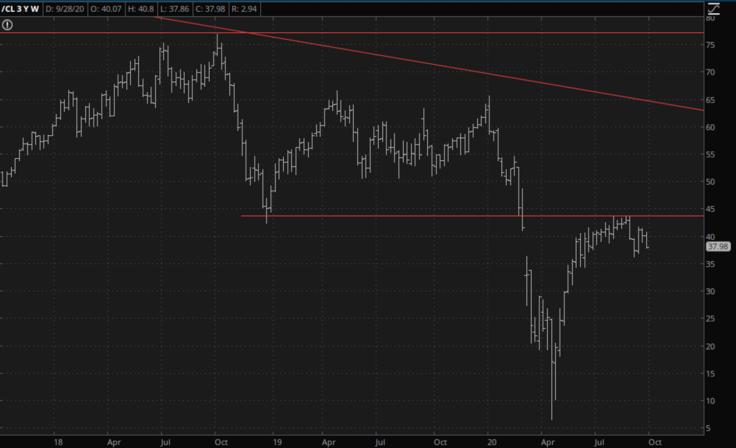
Task: Click the current price bubble 37.98
Action: click(717, 247)
